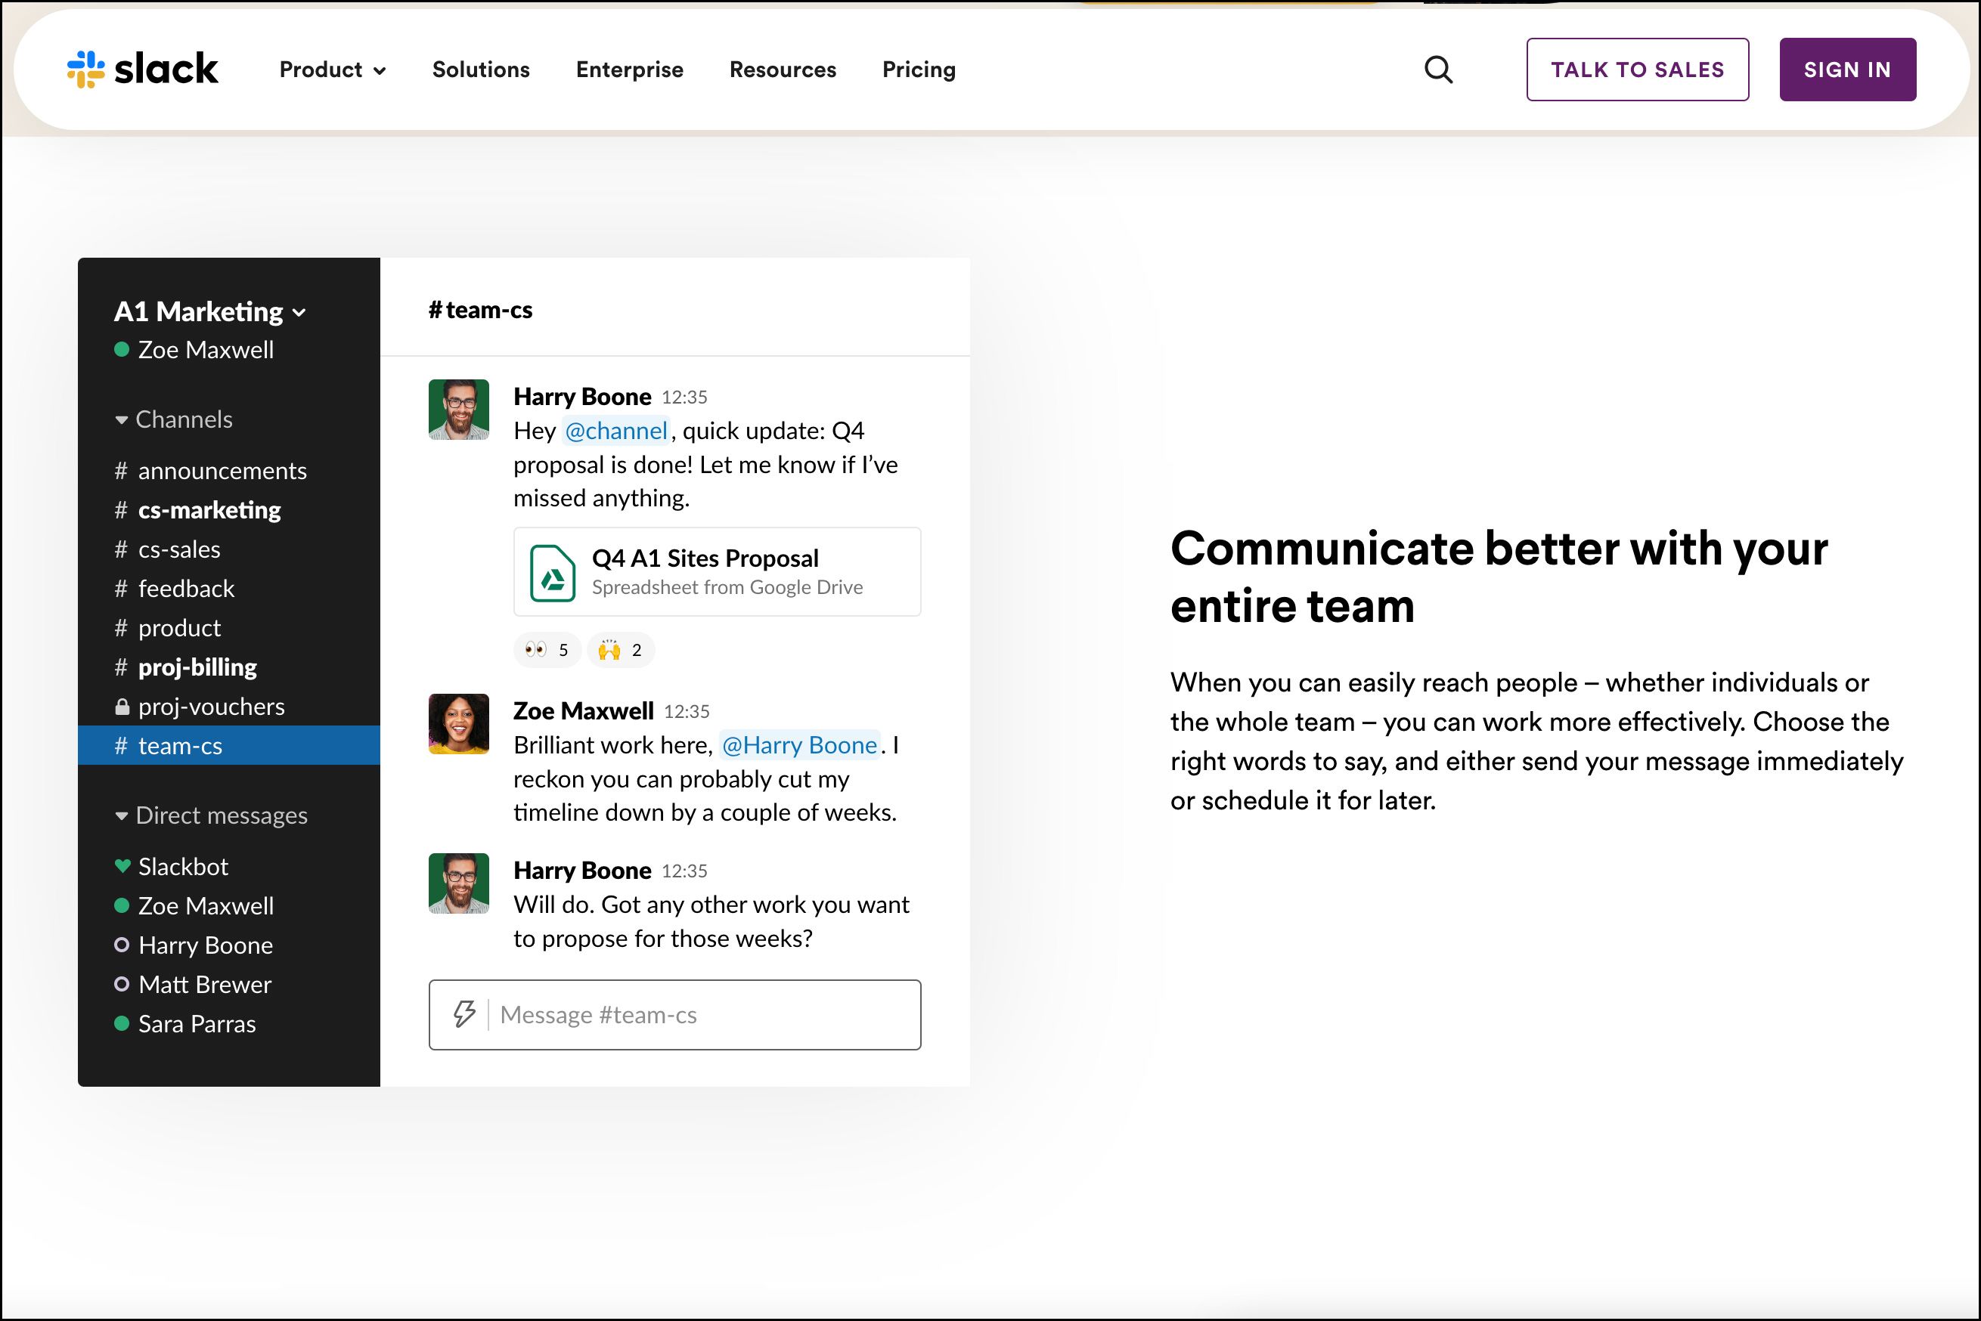Click the SIGN IN button
This screenshot has height=1321, width=1981.
click(x=1847, y=70)
